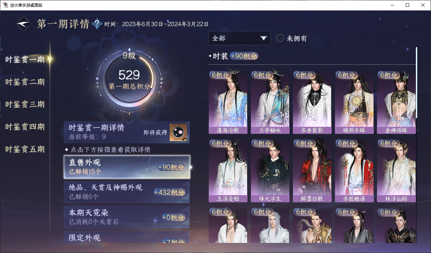Screen dimensions: 431x253
Task: Select the 金祷颂晖 outfit thumbnail
Action: [x=396, y=102]
